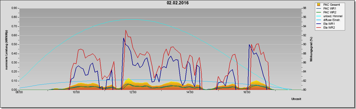
Task: Click the unbed. Himmel legend entry
Action: click(x=329, y=16)
